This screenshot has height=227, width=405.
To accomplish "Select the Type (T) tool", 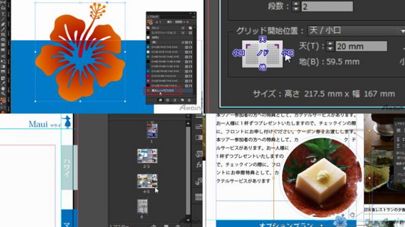I will tap(3, 14).
